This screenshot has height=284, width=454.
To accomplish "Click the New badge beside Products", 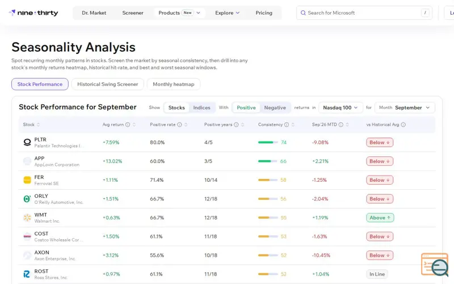I will [x=187, y=12].
